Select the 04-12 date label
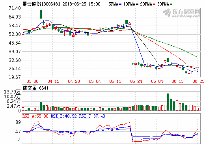The height and width of the screenshot is (144, 205). pyautogui.click(x=53, y=81)
